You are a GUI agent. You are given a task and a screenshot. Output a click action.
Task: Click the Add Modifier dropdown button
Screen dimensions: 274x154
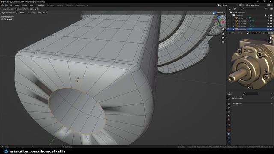[252, 104]
